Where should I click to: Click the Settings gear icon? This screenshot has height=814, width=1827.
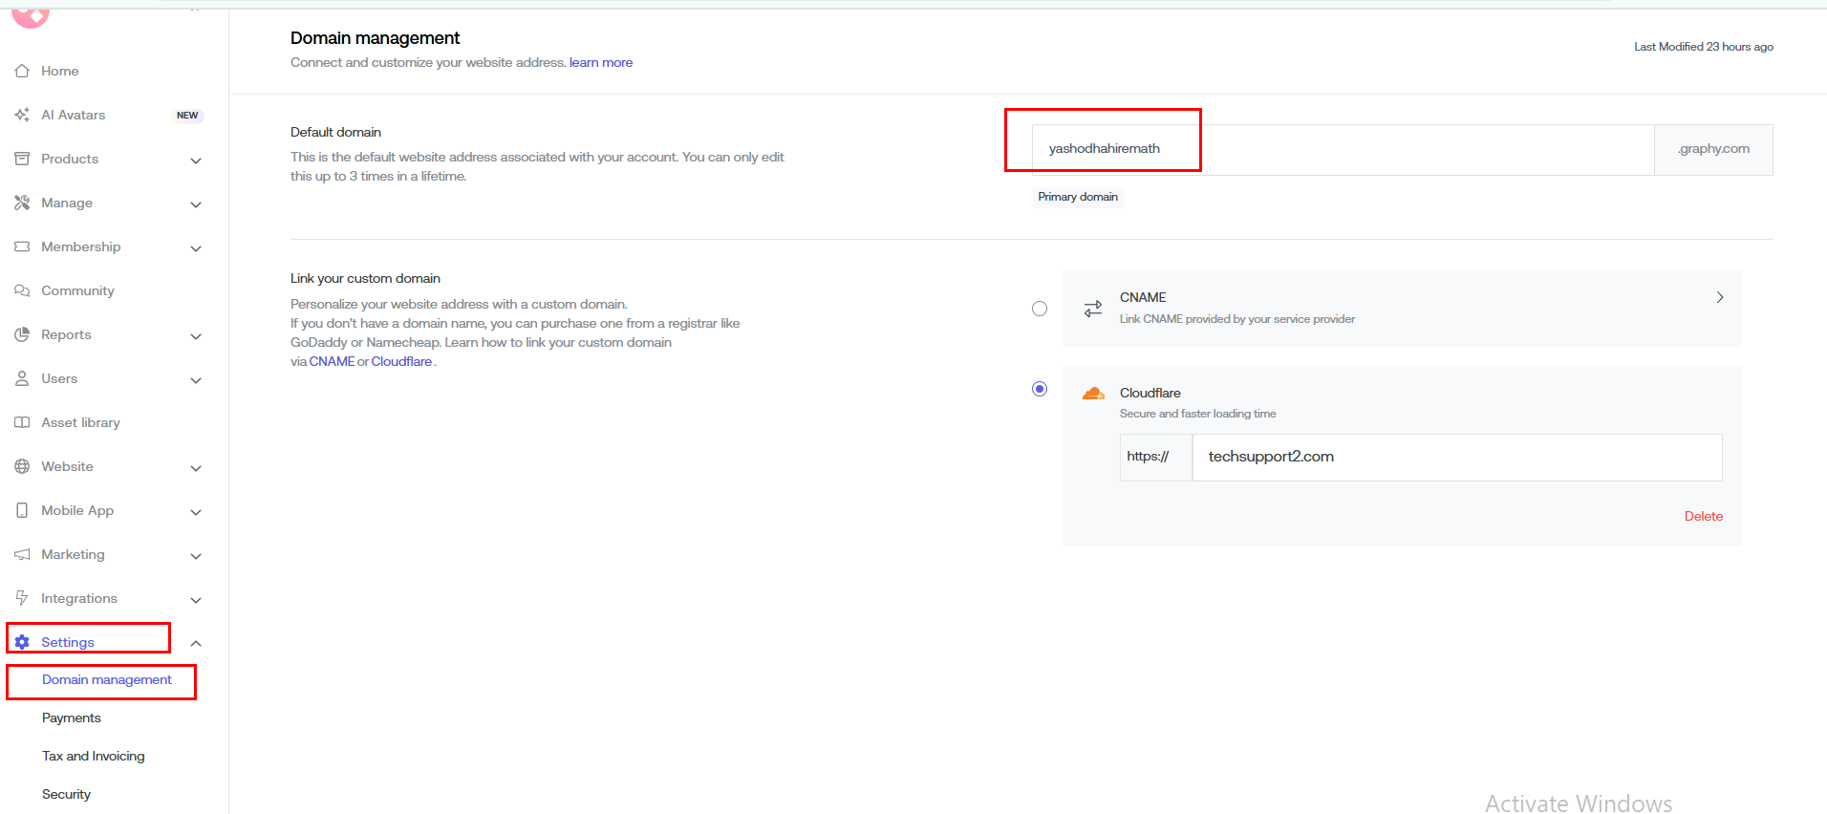click(22, 642)
